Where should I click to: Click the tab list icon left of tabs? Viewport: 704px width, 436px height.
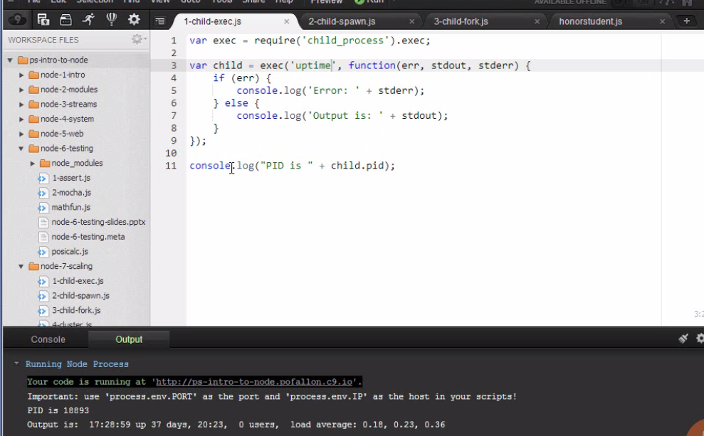160,21
